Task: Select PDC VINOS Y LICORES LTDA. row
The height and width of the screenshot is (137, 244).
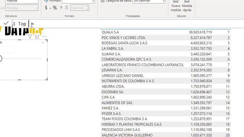Action: 165,38
